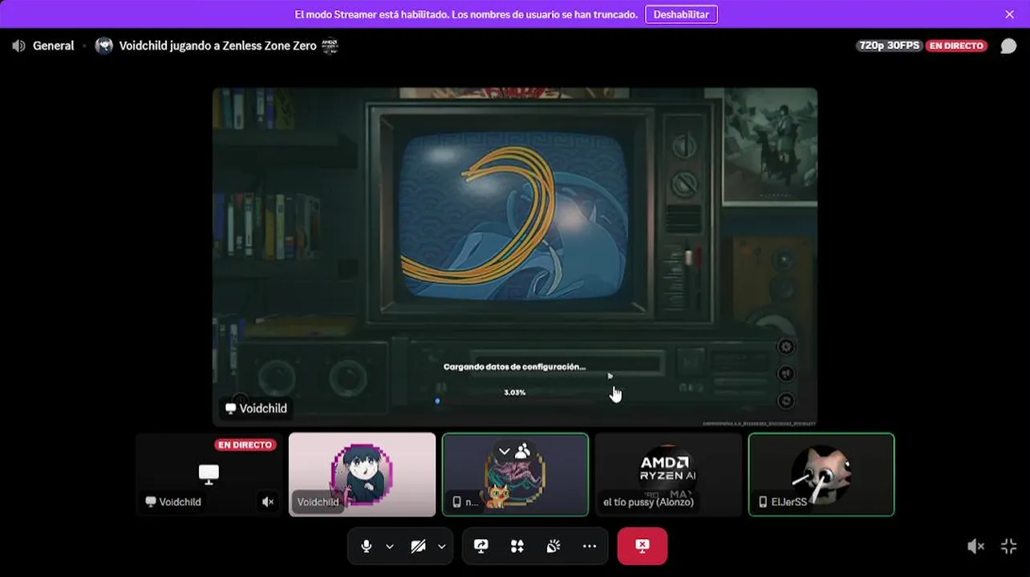The height and width of the screenshot is (577, 1030).
Task: Toggle stream volume mute icon
Action: tap(975, 546)
